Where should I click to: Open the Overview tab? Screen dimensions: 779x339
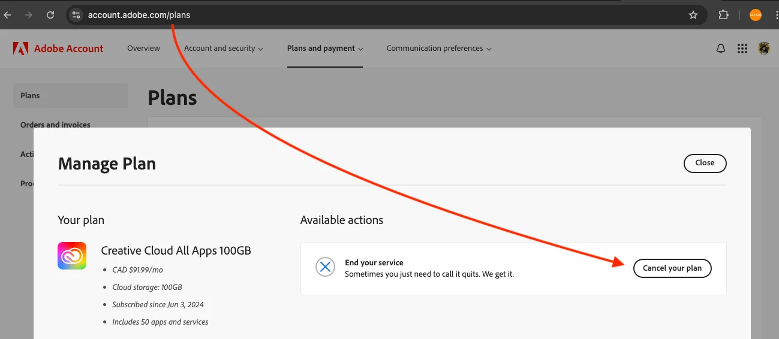143,48
